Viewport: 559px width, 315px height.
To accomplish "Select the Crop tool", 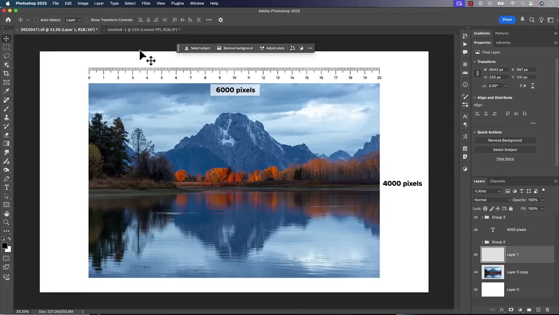I will [7, 74].
